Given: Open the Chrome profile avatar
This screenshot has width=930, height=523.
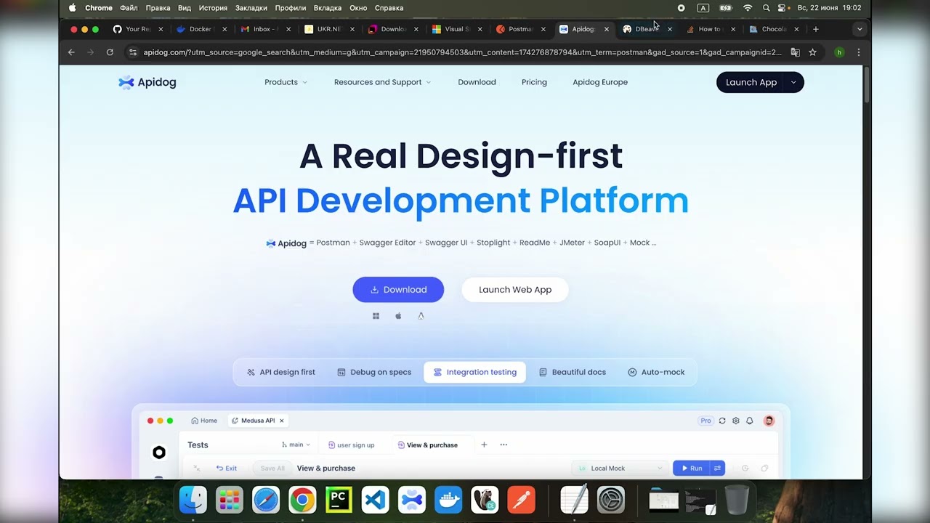Looking at the screenshot, I should 839,52.
